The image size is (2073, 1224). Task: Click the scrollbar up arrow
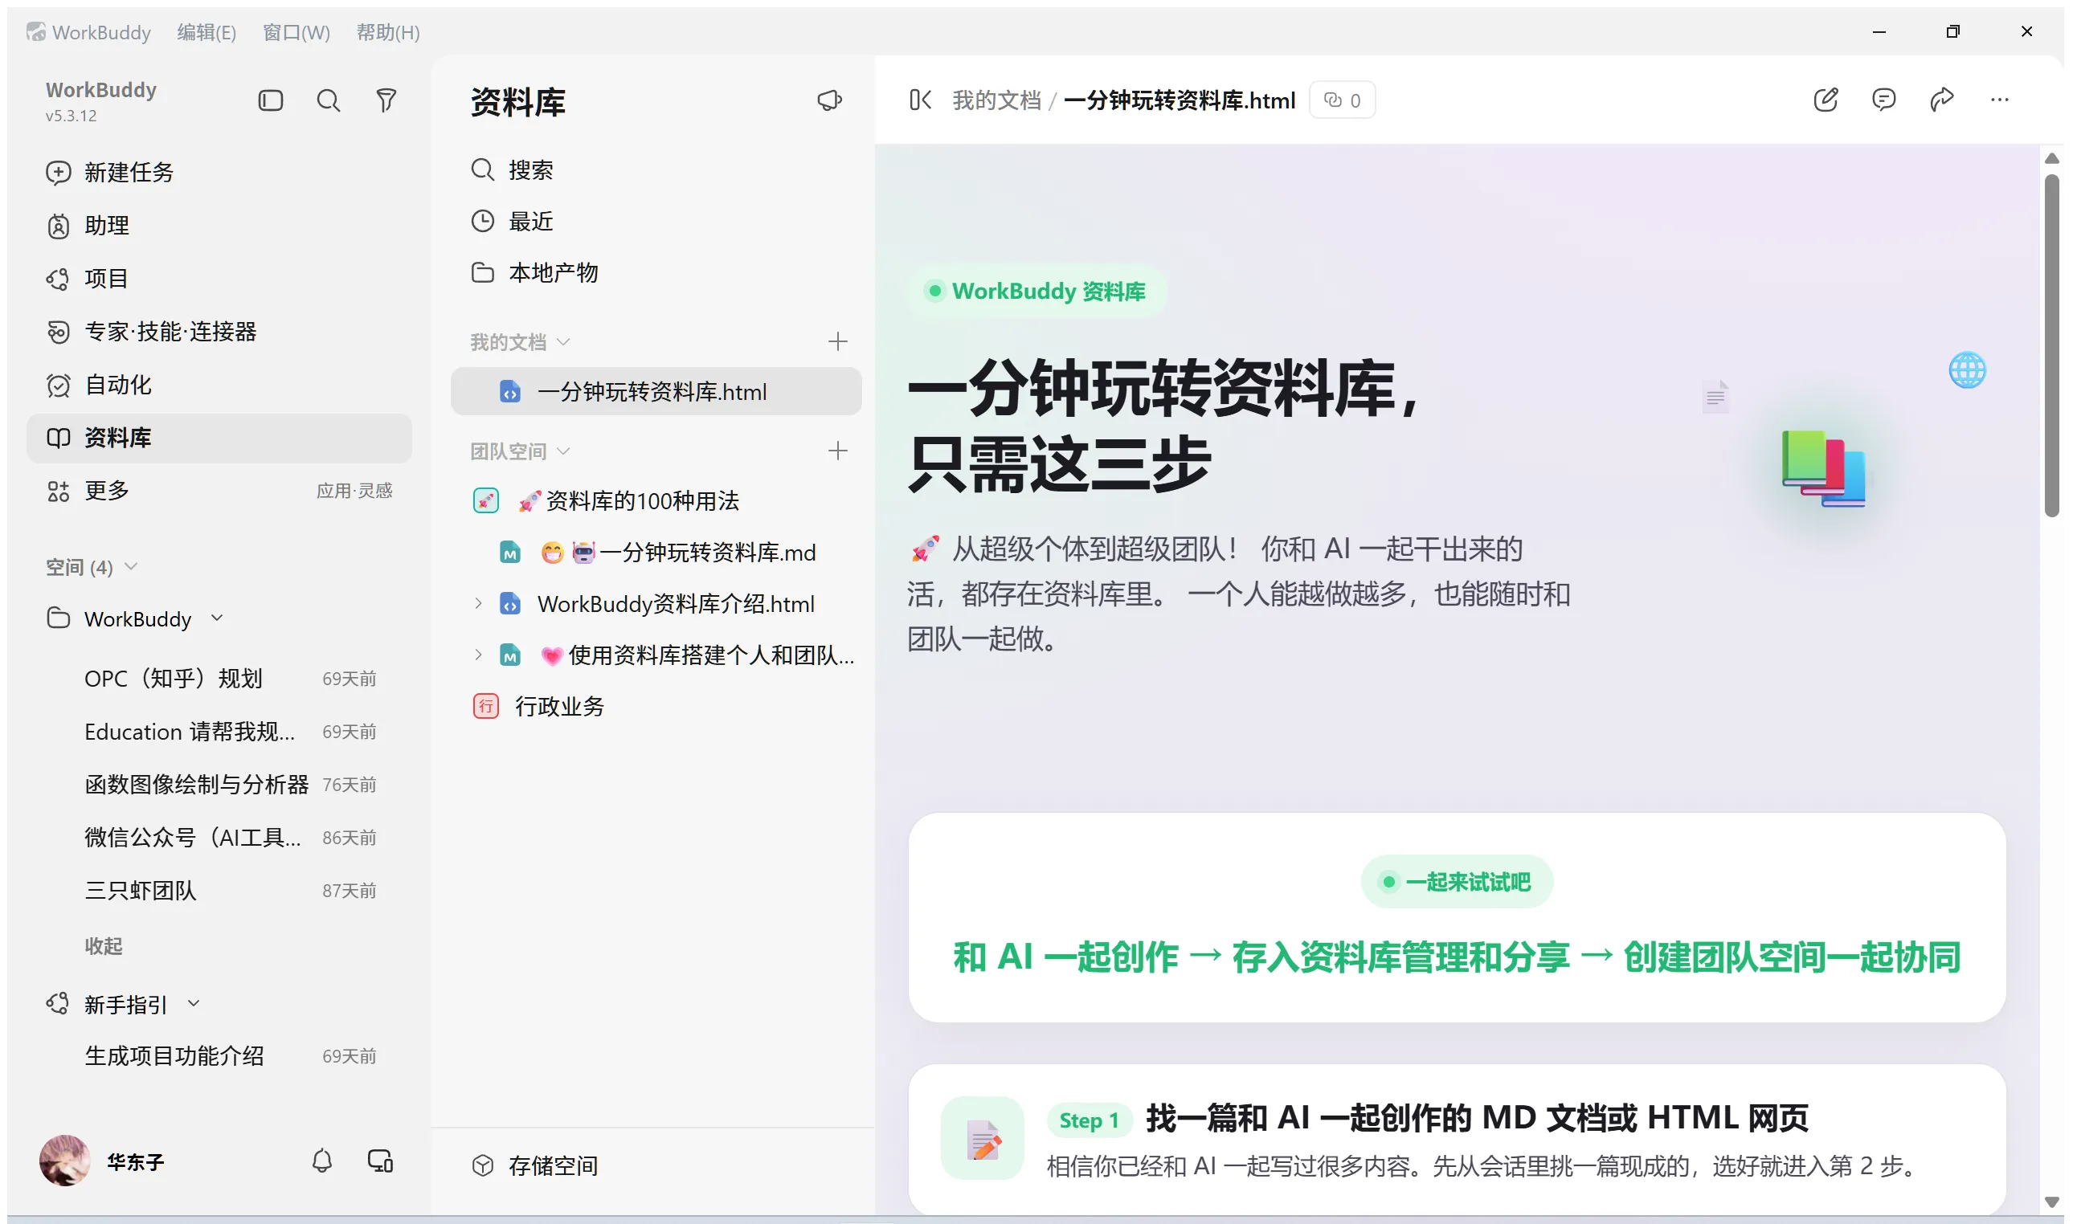2051,157
